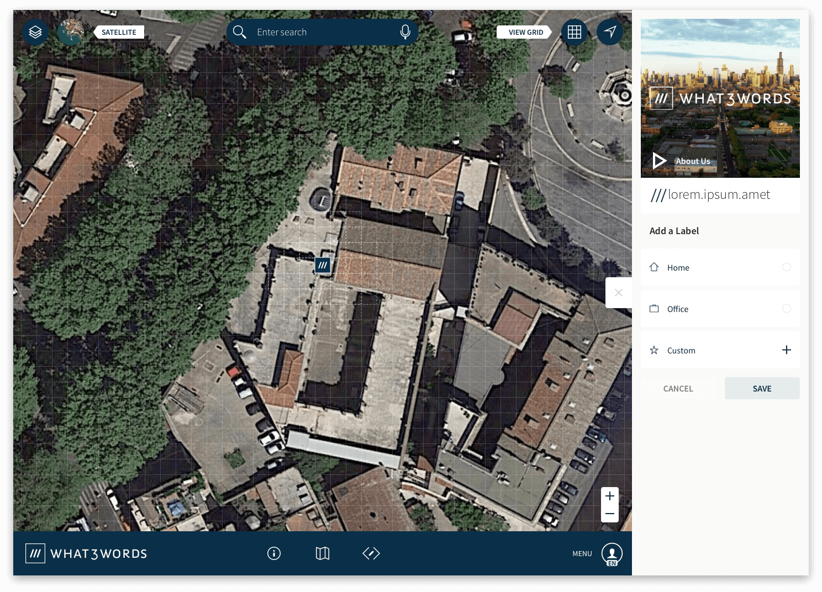Viewport: 822px width, 592px height.
Task: Open the info icon in footer
Action: pos(274,553)
